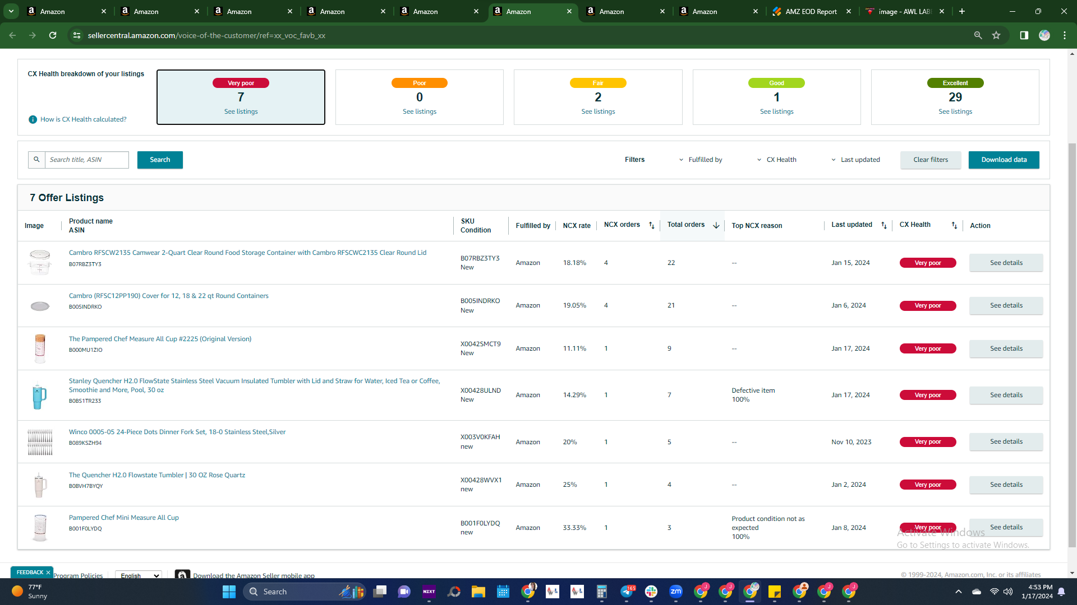Select the Very poor CX Health card

(241, 97)
